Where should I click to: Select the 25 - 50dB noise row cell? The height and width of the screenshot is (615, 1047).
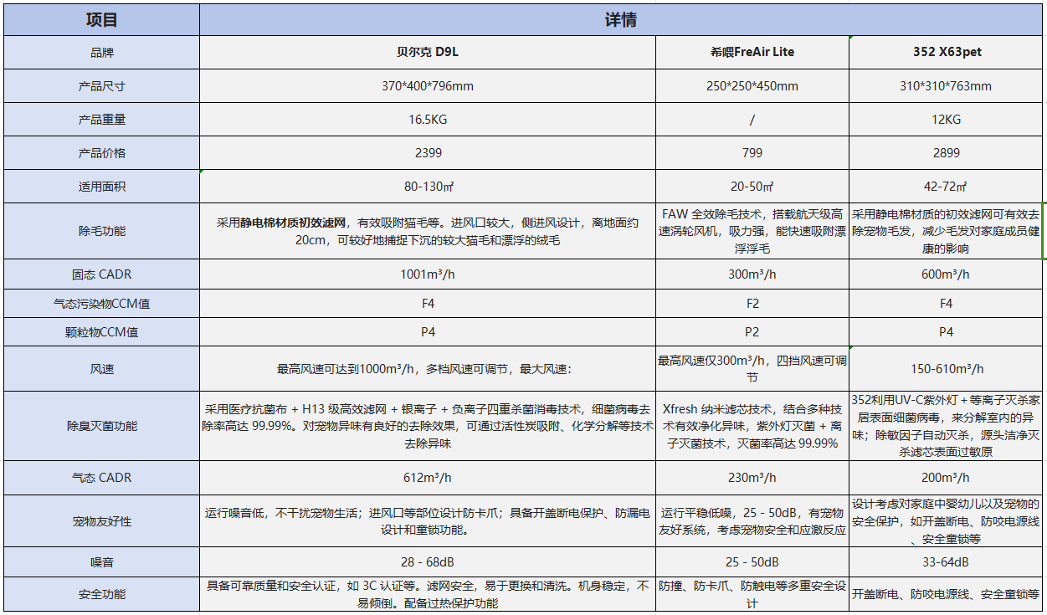click(752, 562)
